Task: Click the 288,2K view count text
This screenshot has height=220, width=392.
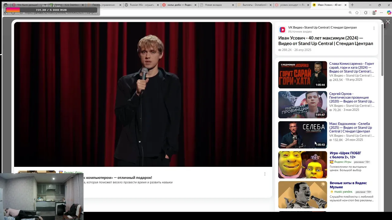Action: pyautogui.click(x=287, y=50)
